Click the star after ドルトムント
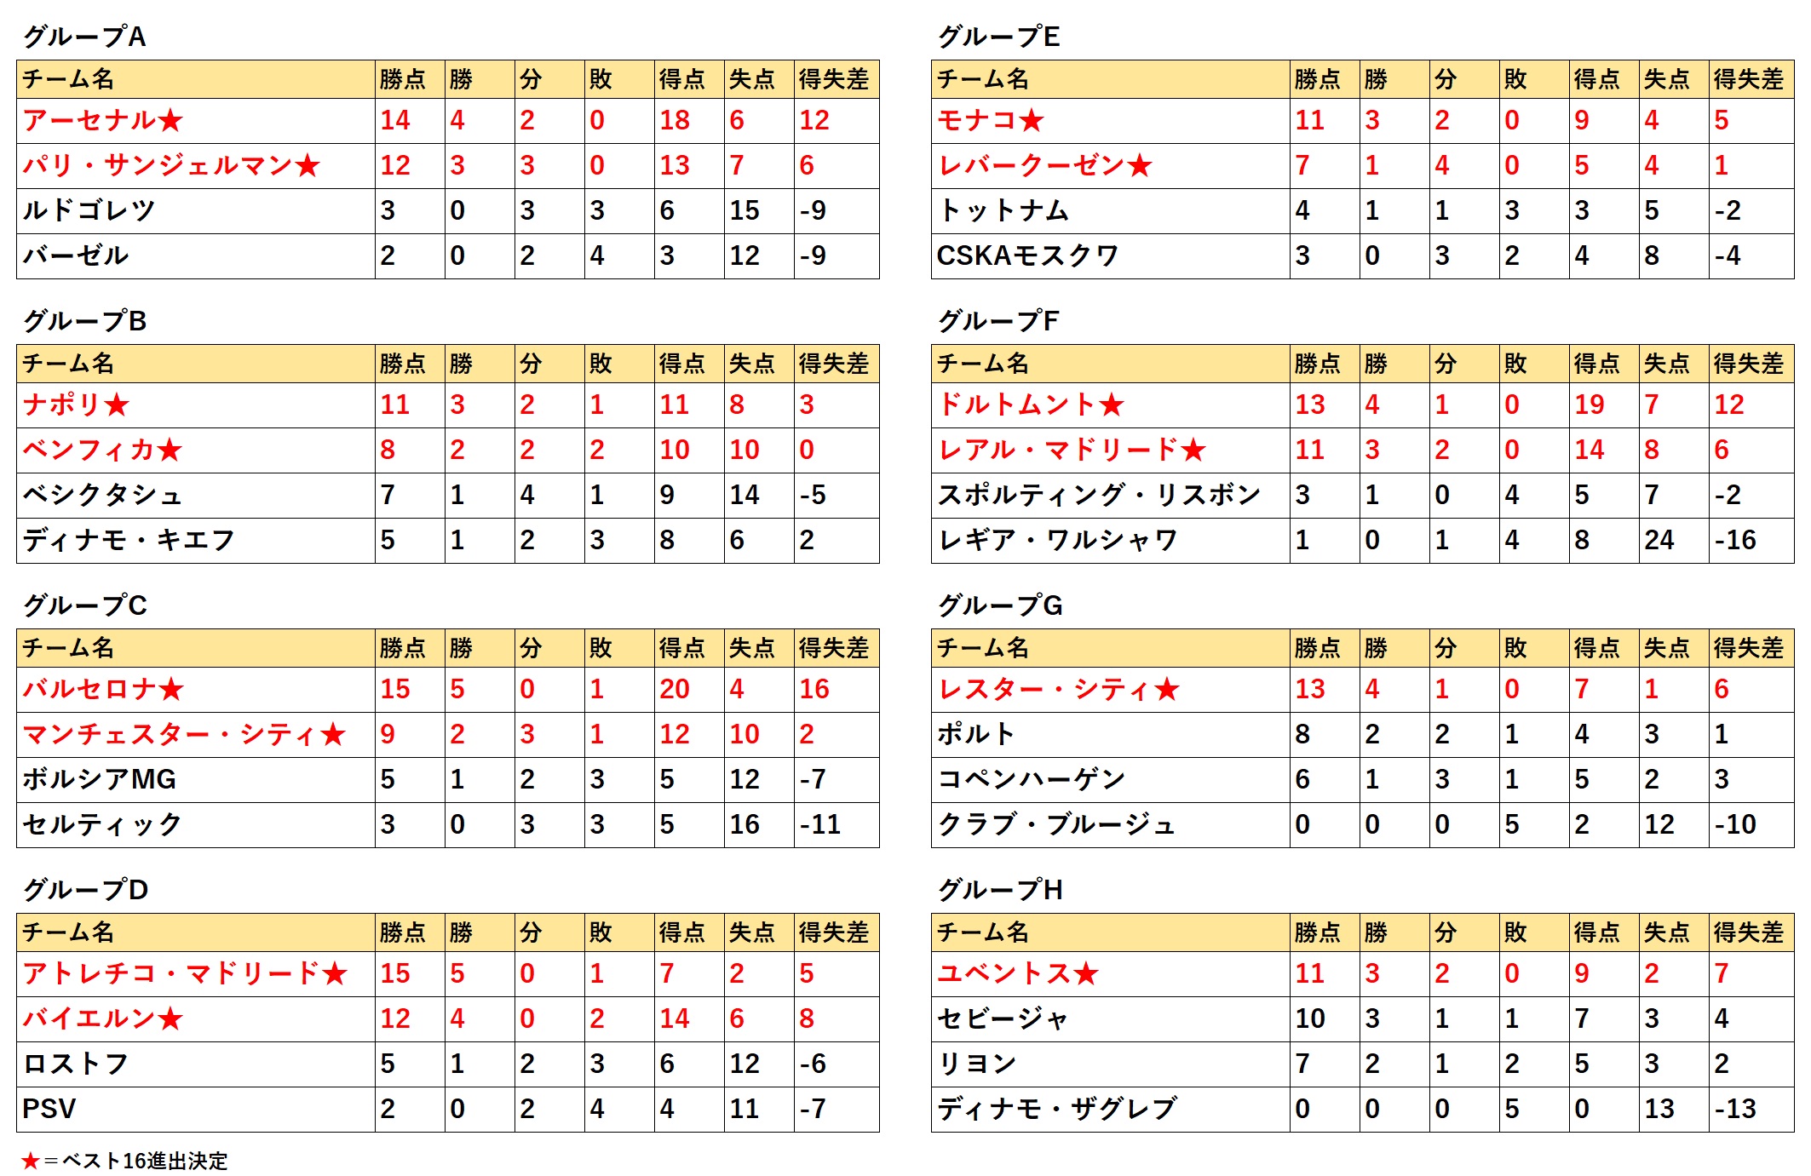The image size is (1811, 1176). pyautogui.click(x=1112, y=404)
